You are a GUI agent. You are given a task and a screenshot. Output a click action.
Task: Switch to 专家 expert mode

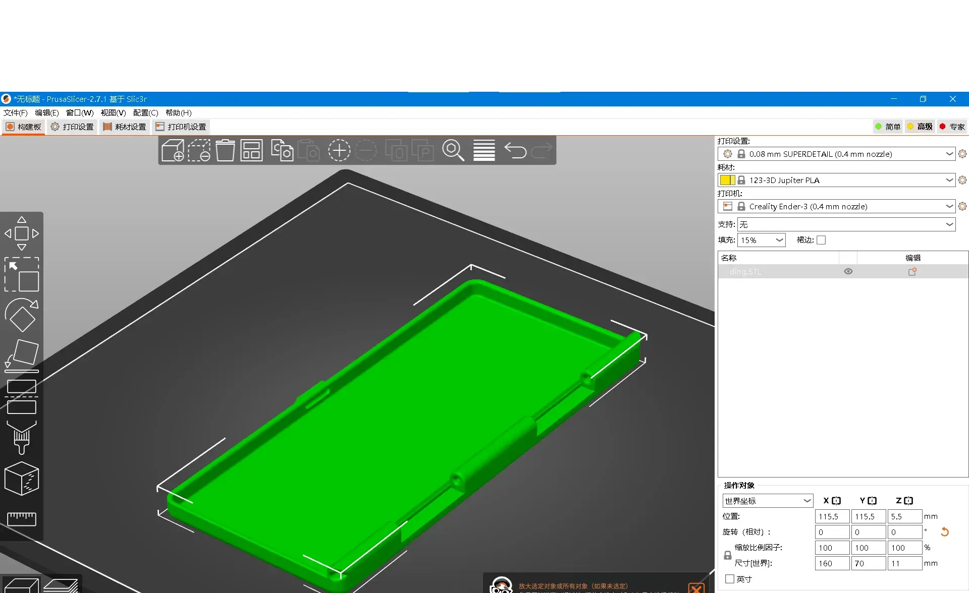tap(952, 127)
